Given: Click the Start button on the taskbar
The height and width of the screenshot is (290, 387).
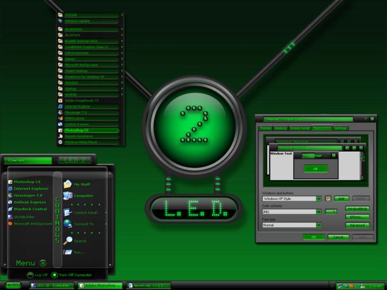Looking at the screenshot, I should click(x=13, y=285).
